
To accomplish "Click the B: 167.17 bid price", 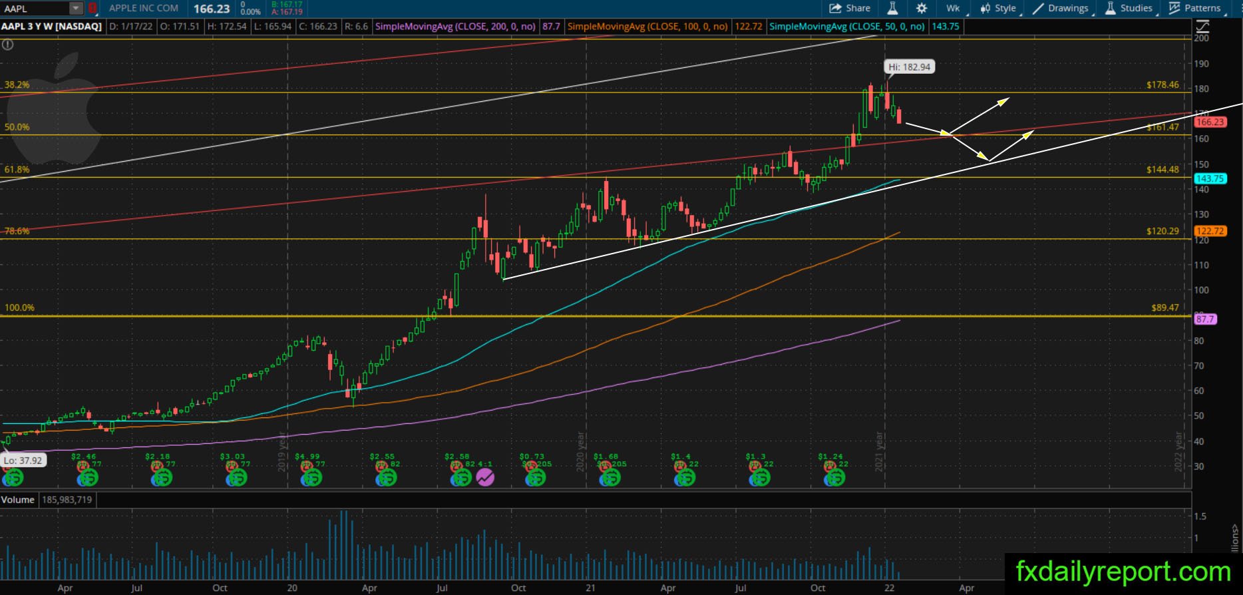I will (287, 5).
